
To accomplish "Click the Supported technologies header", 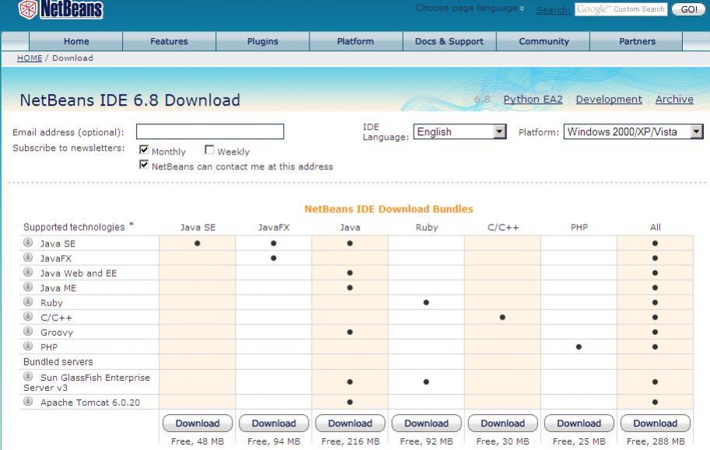I will tap(74, 227).
